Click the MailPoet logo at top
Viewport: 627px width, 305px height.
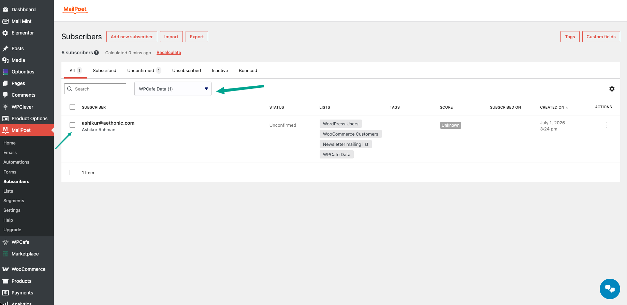pyautogui.click(x=75, y=10)
